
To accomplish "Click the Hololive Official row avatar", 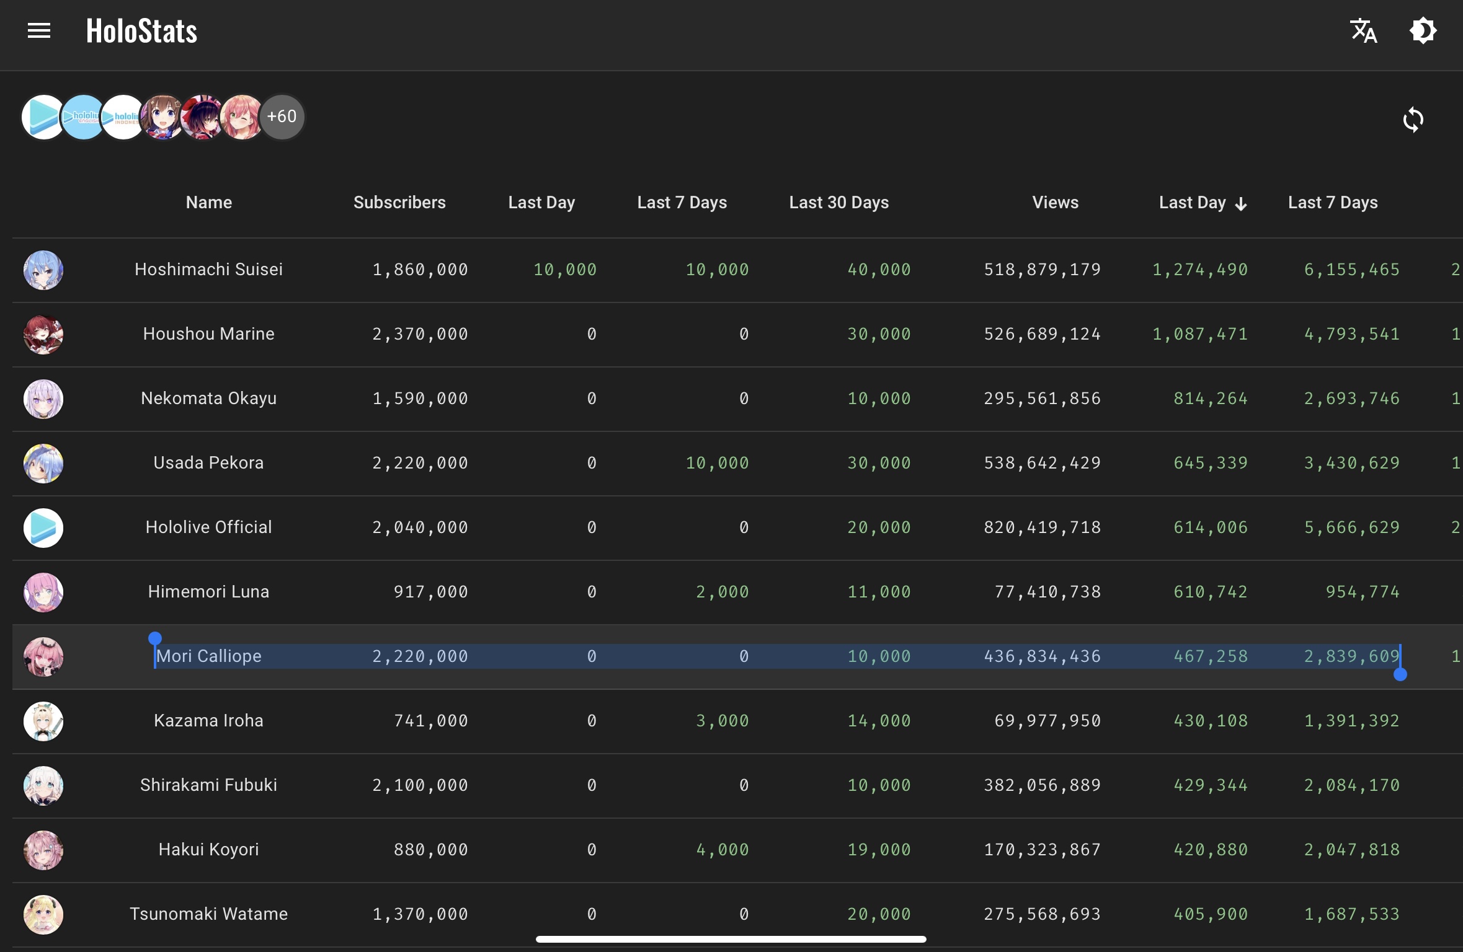I will (43, 528).
